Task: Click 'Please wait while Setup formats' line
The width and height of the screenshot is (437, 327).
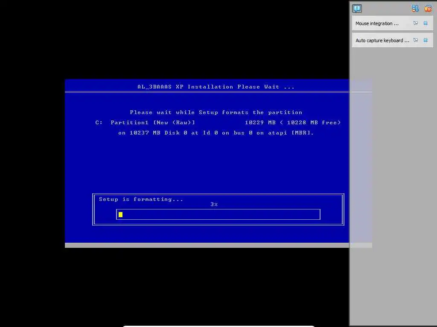Action: 216,112
